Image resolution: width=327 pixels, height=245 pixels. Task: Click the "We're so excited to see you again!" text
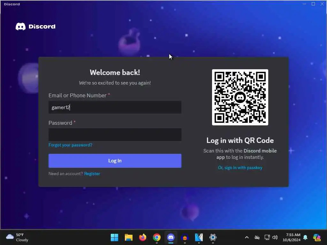[115, 83]
